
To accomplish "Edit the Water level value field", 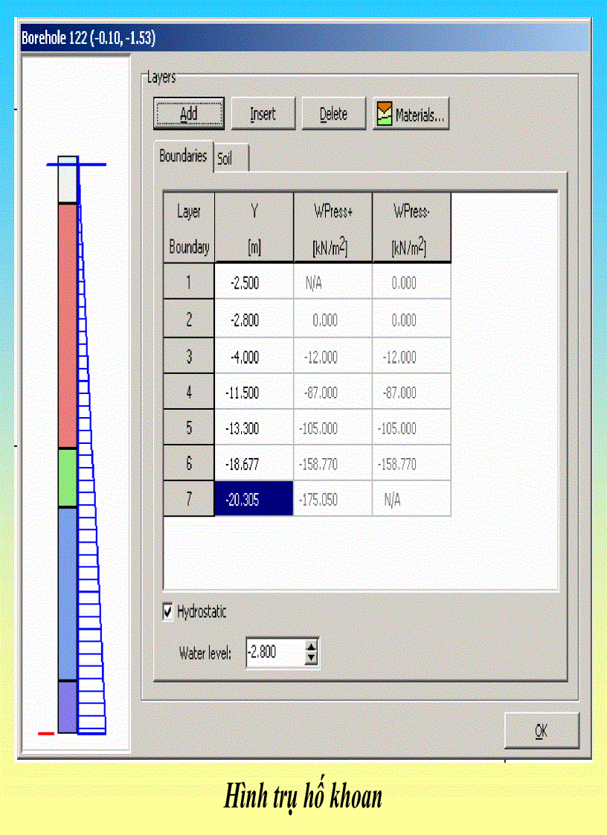I will point(277,652).
